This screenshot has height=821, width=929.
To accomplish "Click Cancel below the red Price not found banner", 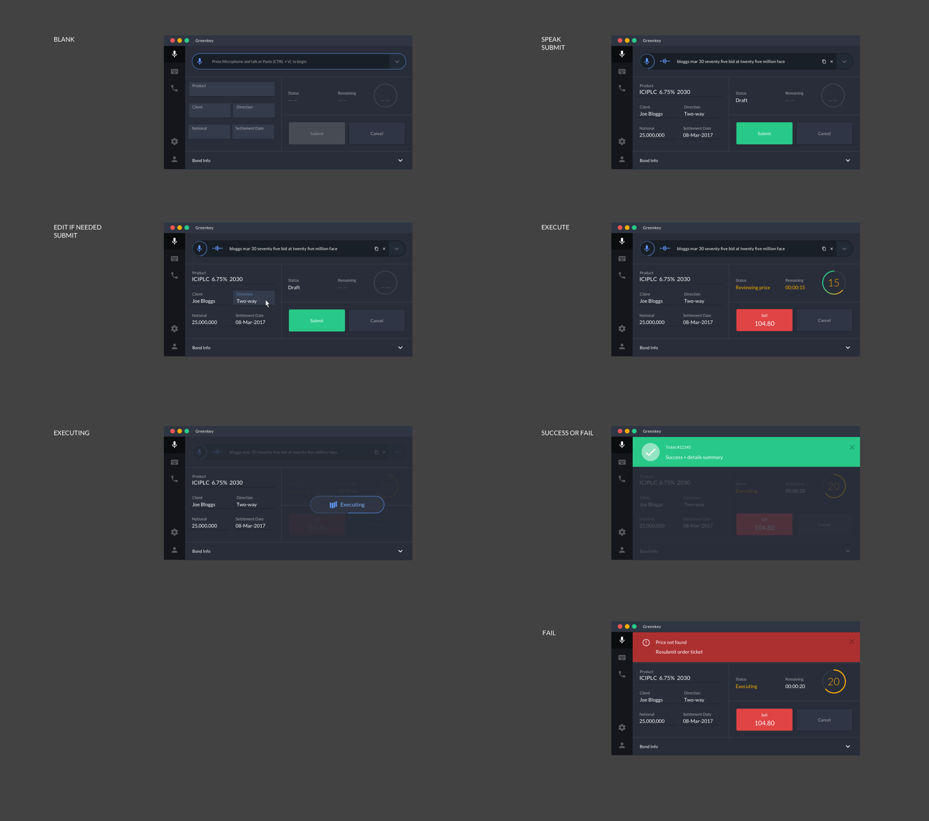I will pos(824,720).
